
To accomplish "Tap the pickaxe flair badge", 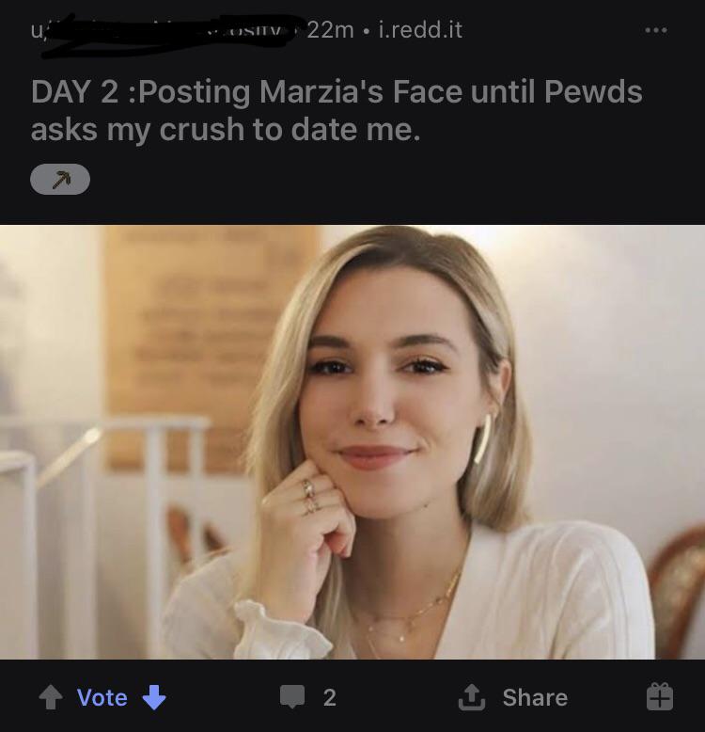I will [x=60, y=179].
